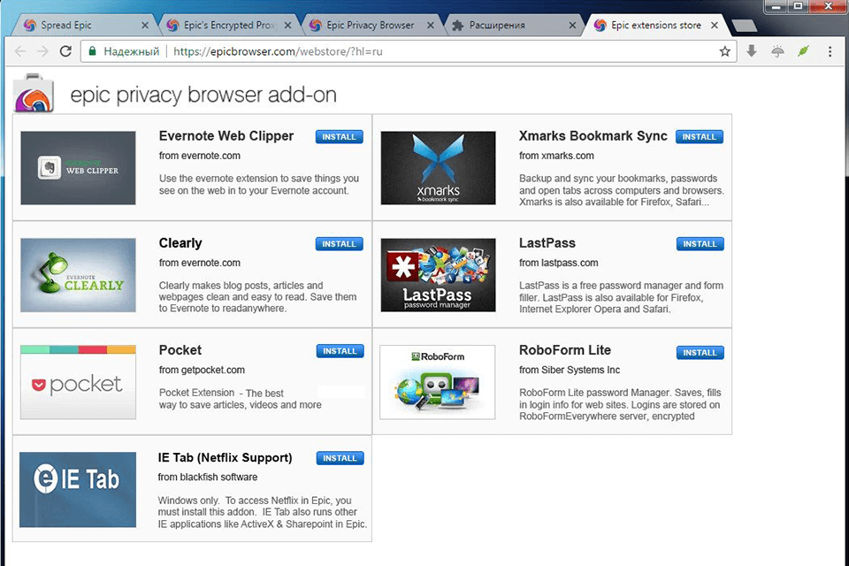Viewport: 849px width, 566px height.
Task: Install LastPass password manager
Action: [x=700, y=244]
